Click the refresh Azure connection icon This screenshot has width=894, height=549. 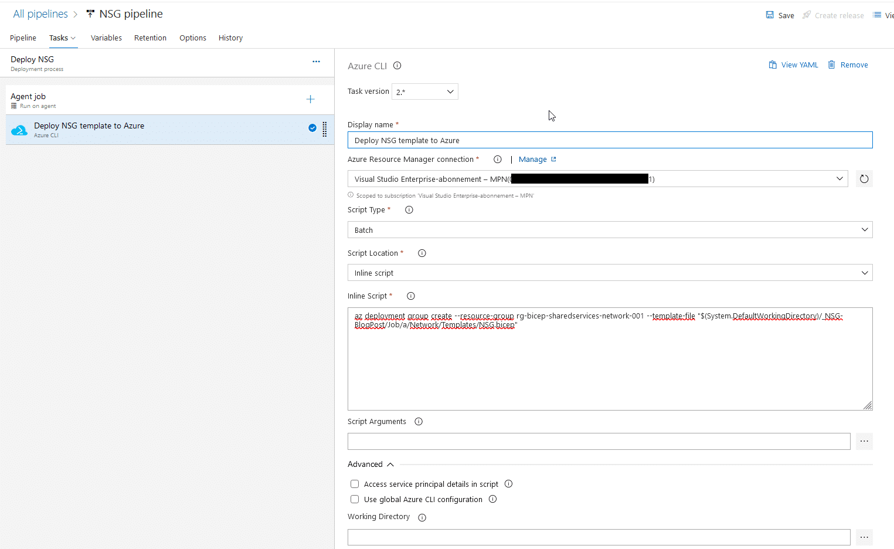864,179
